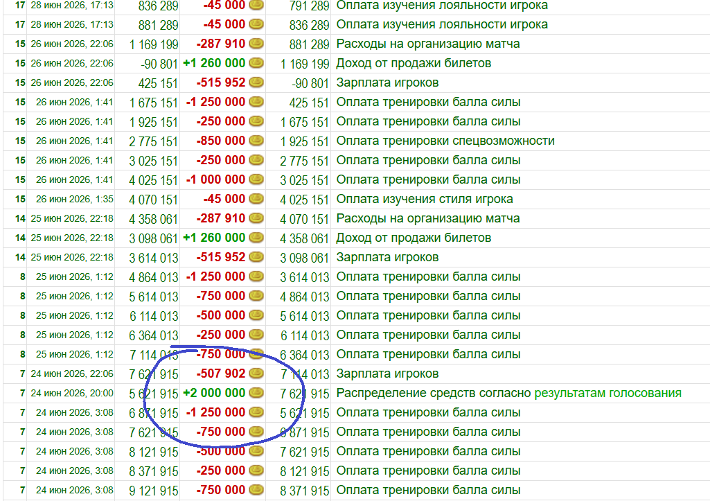Click coin icon beside -250 000 ending balance 8 121 915

tap(256, 471)
